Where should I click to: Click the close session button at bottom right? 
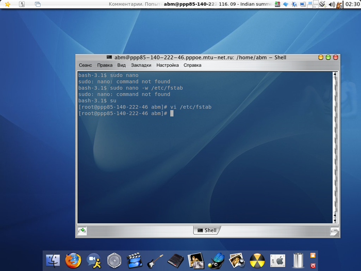[x=334, y=231]
